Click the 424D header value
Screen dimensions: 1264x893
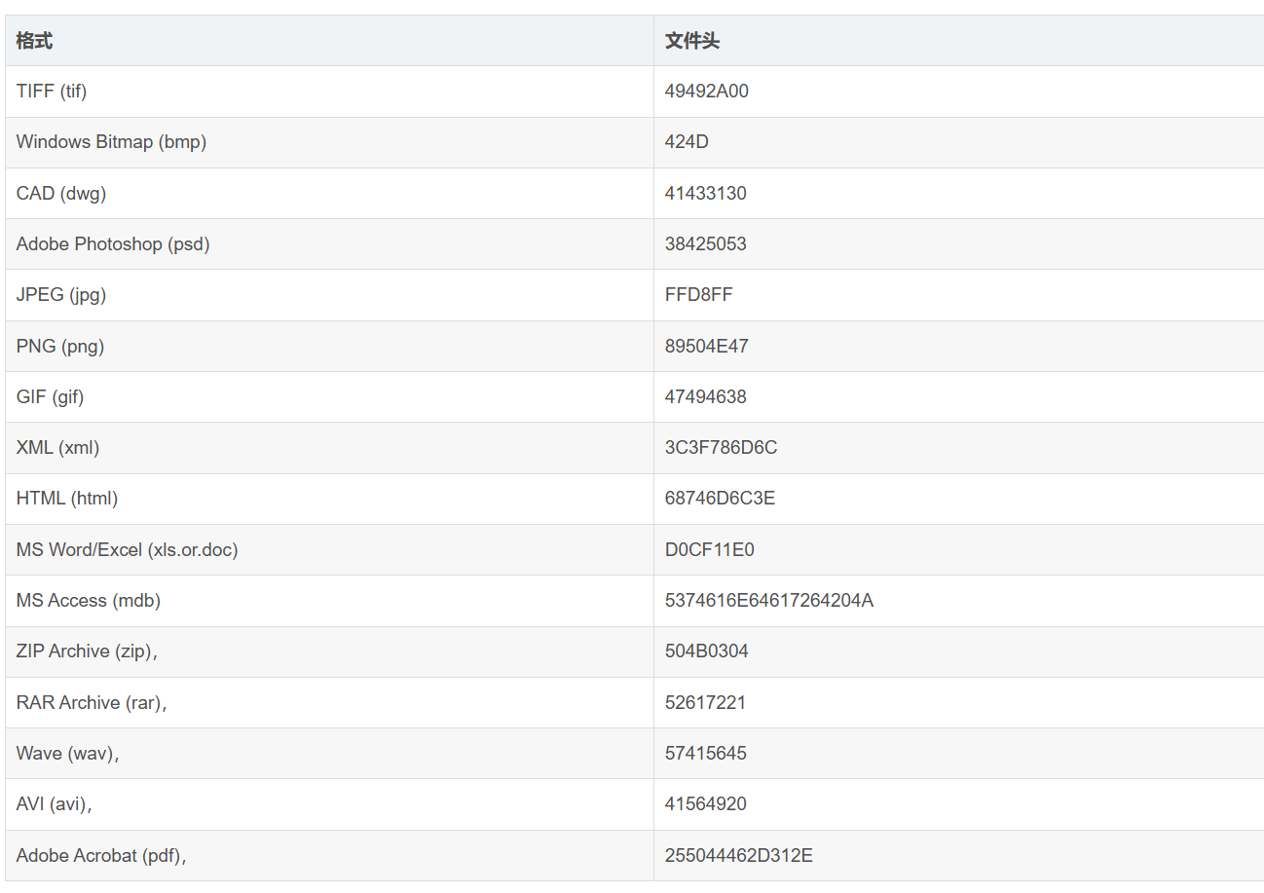click(687, 142)
